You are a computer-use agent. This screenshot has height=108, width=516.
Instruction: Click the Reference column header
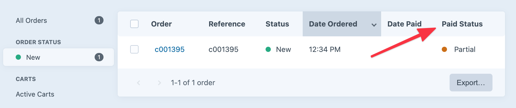point(227,24)
